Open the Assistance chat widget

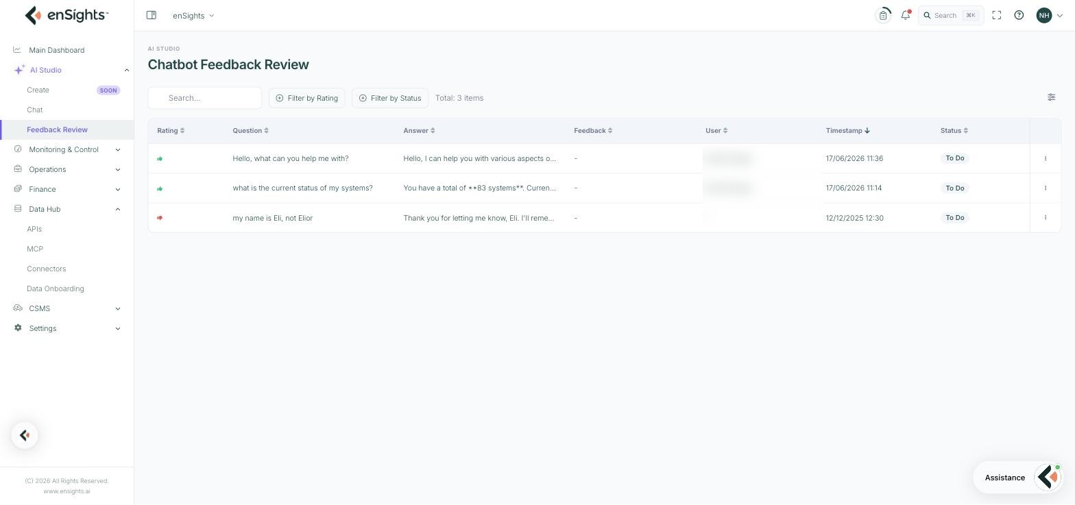(x=1017, y=478)
